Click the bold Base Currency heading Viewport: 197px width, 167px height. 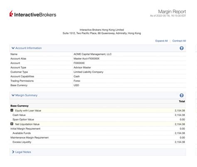(20, 106)
